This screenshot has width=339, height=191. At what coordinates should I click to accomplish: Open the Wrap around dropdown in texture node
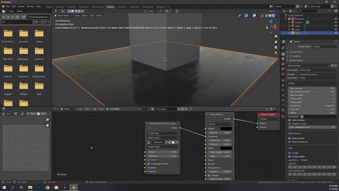[163, 138]
